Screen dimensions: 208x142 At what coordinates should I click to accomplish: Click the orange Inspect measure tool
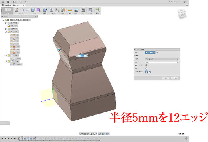point(70,10)
